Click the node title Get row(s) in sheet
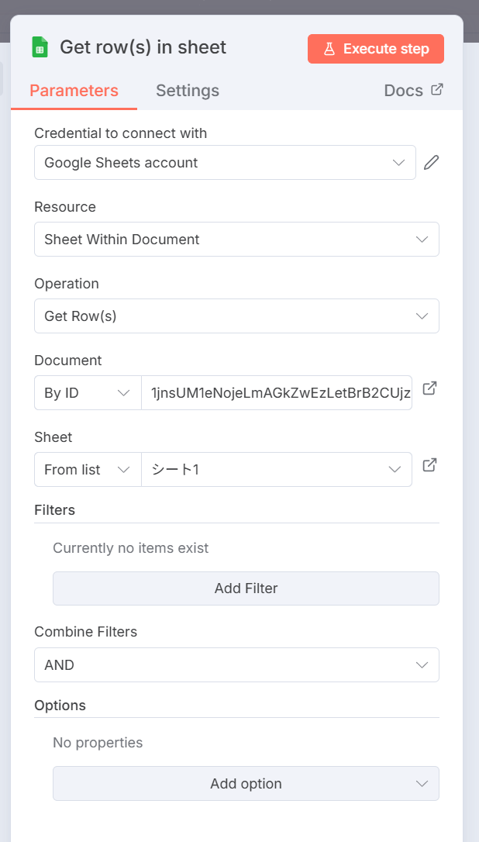479x842 pixels. pos(143,47)
